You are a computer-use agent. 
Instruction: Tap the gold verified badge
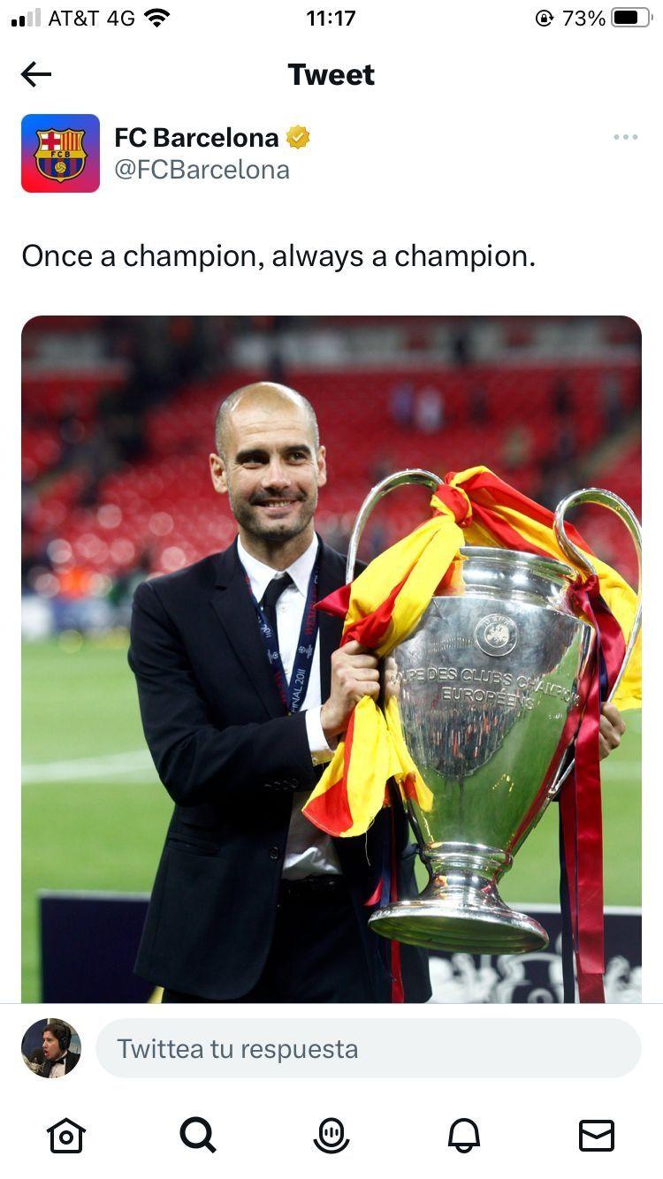click(298, 137)
